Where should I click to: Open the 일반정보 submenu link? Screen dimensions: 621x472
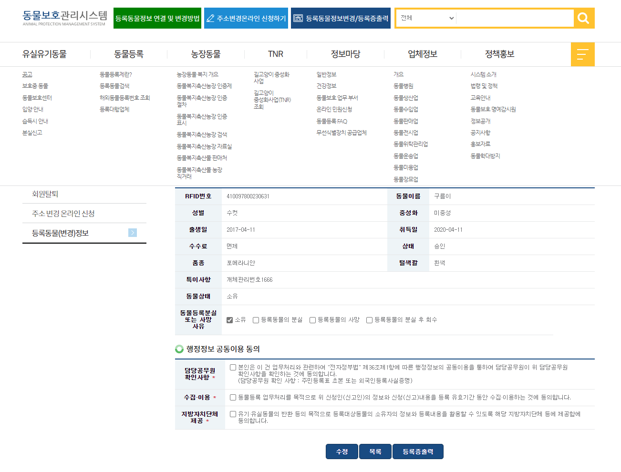(x=327, y=74)
